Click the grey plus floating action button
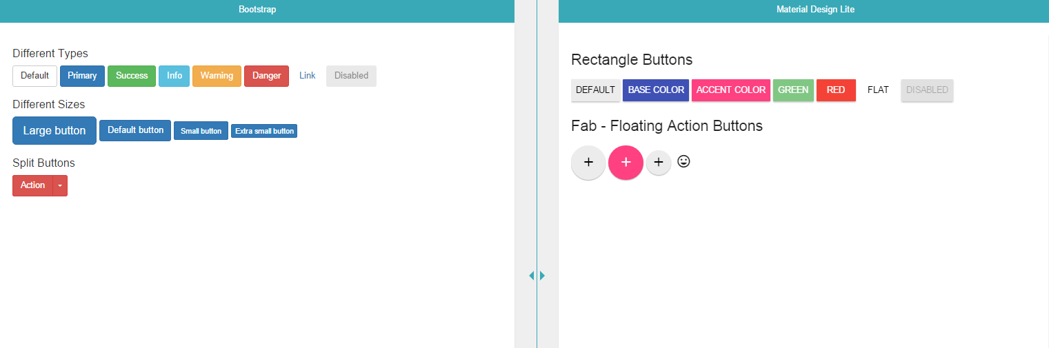Screen dimensions: 1049x348 [x=588, y=163]
